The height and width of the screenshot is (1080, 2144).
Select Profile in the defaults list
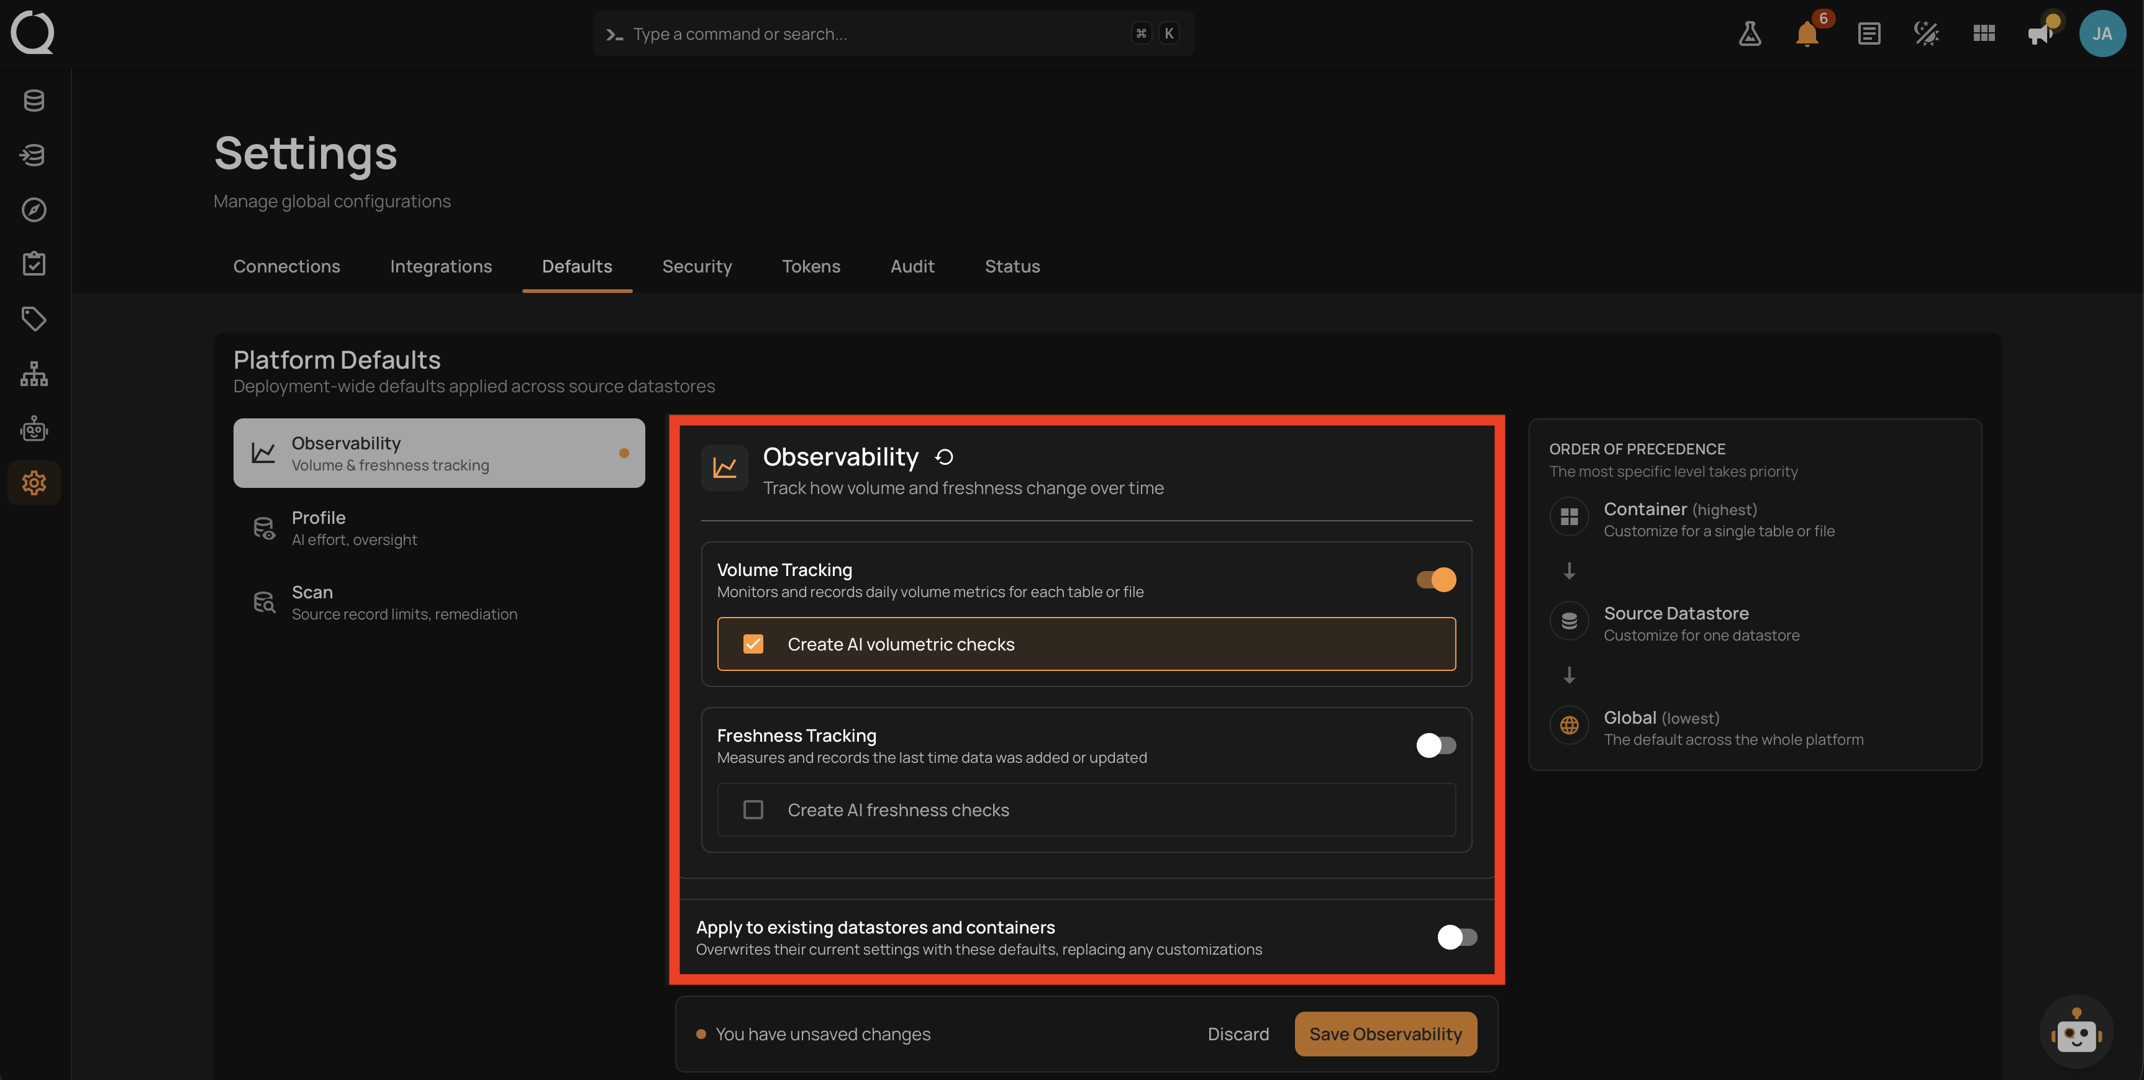438,528
